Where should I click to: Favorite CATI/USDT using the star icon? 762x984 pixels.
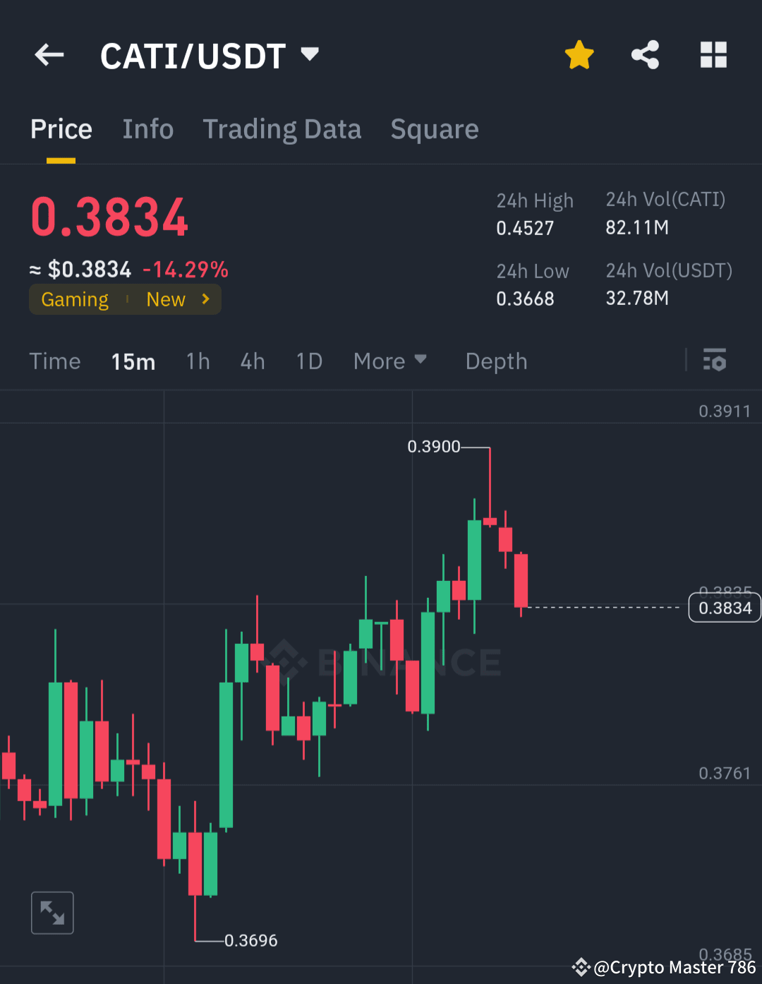point(579,54)
